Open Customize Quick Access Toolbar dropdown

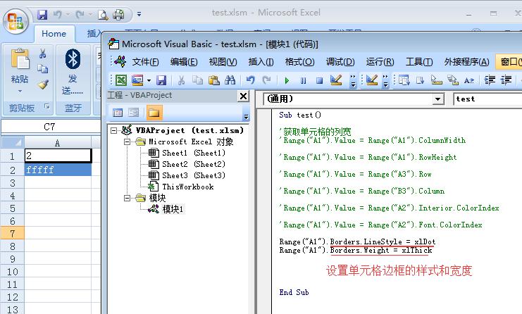(139, 14)
